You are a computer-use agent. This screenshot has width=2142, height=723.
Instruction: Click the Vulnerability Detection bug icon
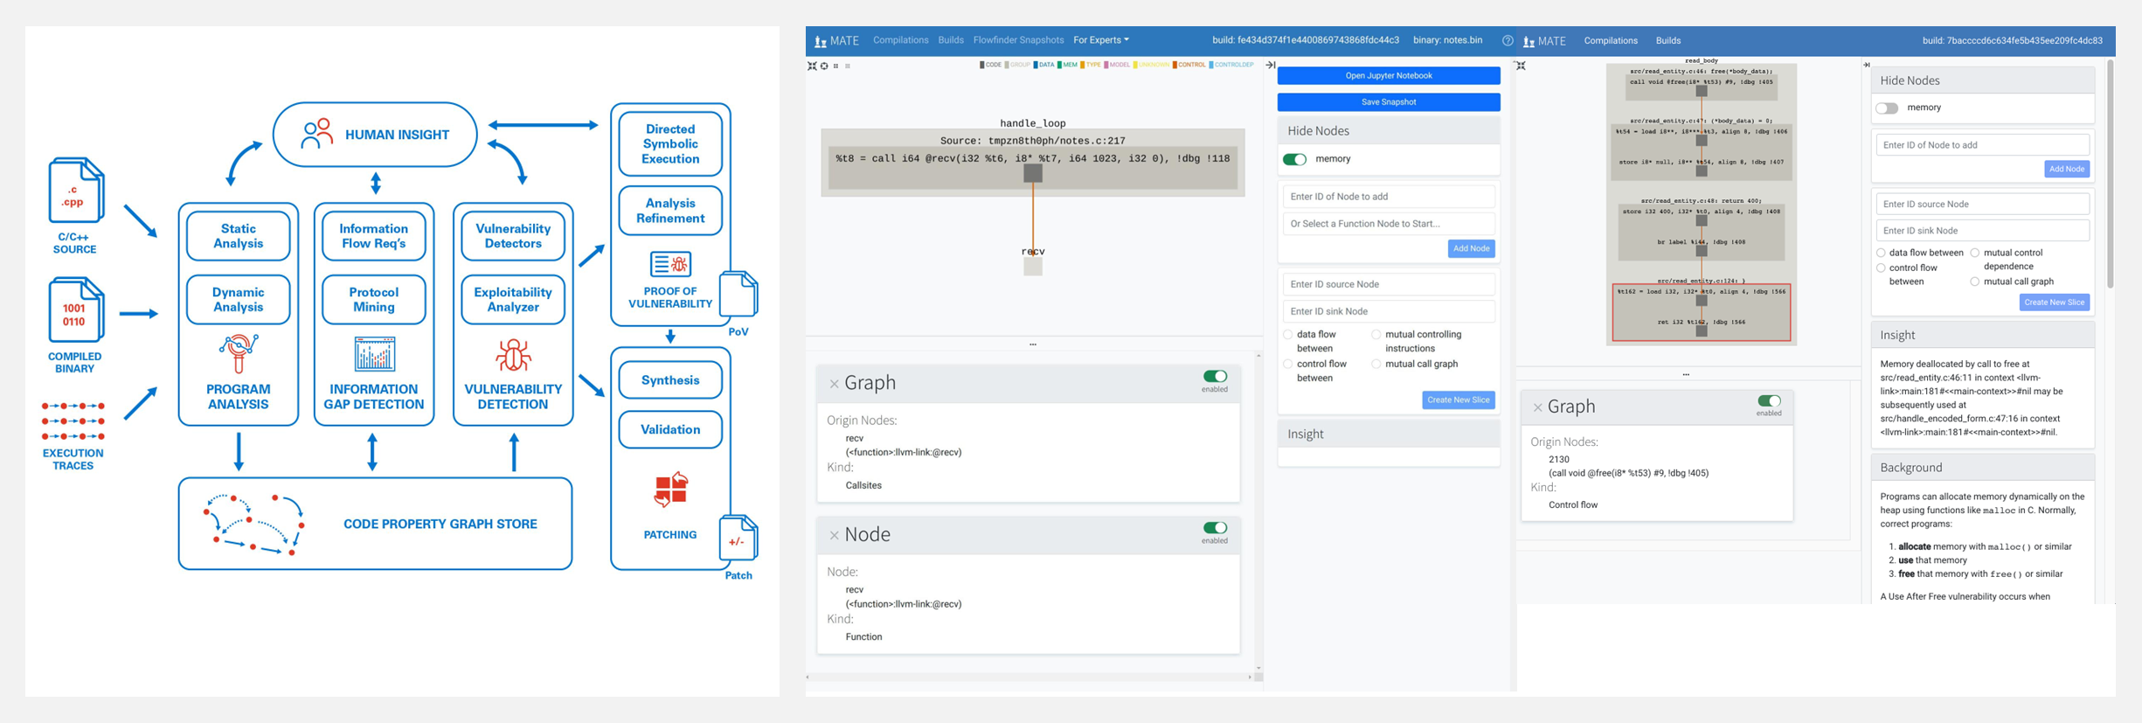[513, 355]
